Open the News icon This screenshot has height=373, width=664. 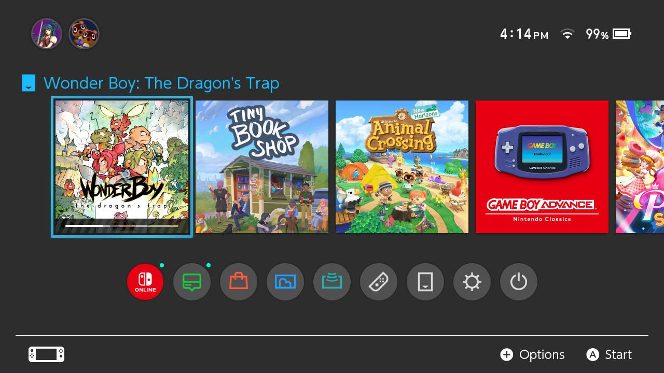(192, 282)
